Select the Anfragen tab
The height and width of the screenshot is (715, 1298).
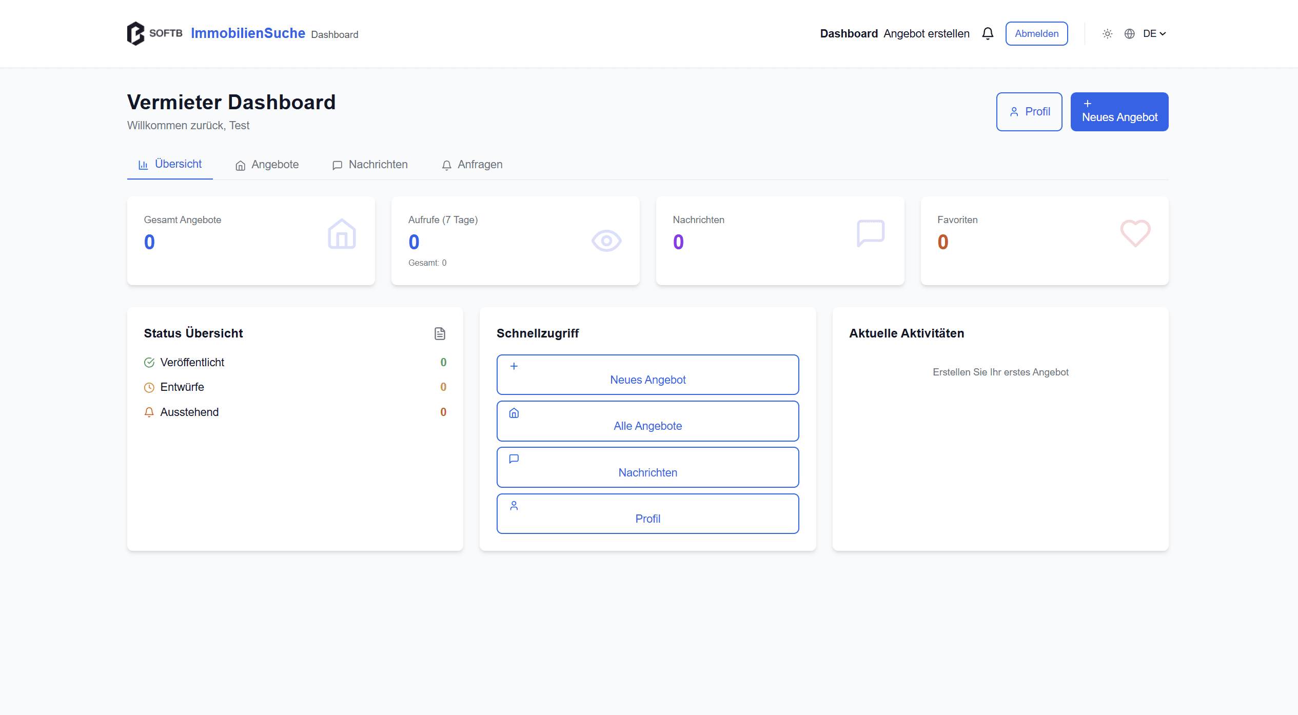point(472,165)
